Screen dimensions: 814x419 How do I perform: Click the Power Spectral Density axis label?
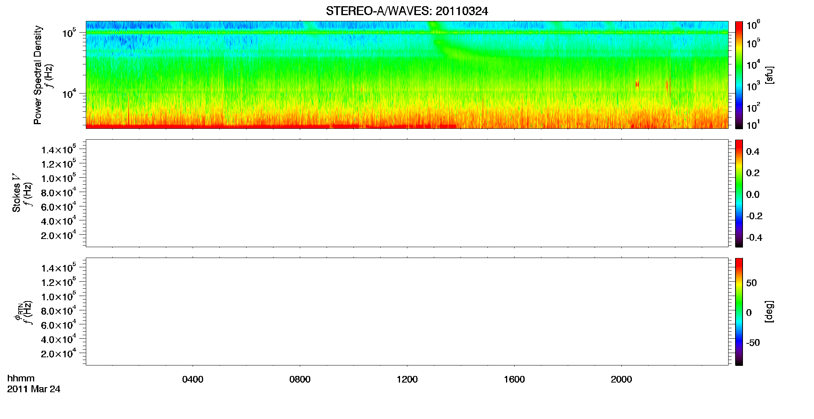(x=38, y=75)
